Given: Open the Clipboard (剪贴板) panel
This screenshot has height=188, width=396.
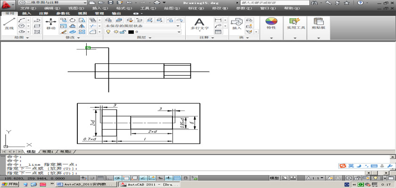Looking at the screenshot, I should pos(319,23).
